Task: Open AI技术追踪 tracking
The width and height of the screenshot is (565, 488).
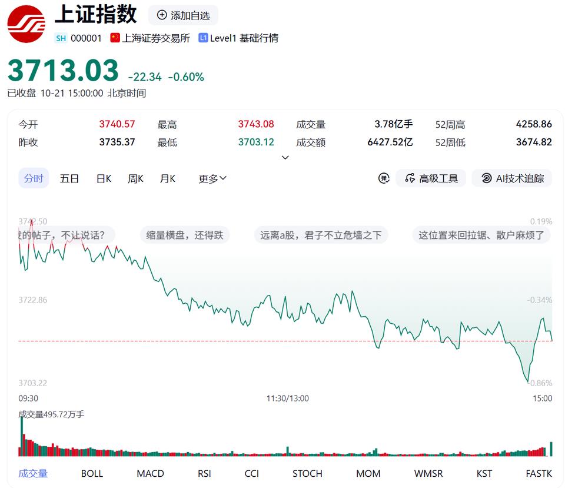Action: click(512, 178)
